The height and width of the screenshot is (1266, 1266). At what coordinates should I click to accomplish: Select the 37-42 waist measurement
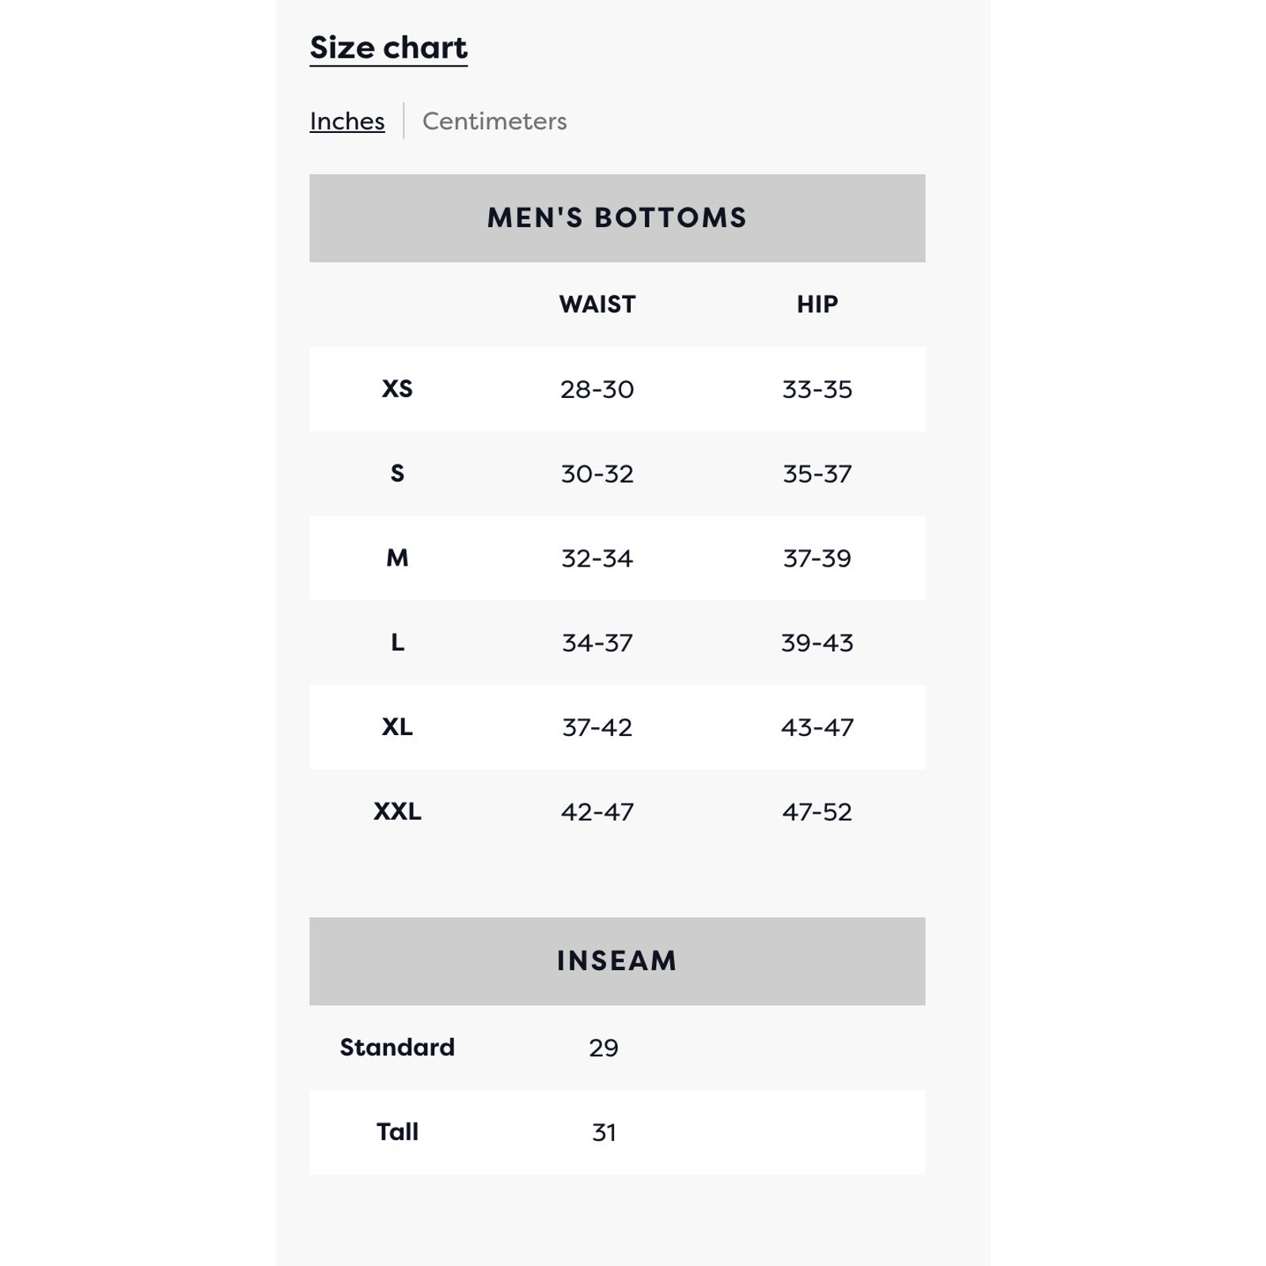coord(597,727)
